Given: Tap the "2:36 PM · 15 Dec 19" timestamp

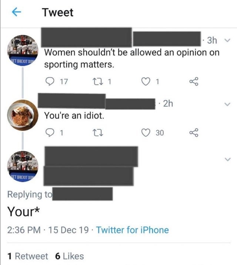Looking at the screenshot, I should (x=48, y=230).
